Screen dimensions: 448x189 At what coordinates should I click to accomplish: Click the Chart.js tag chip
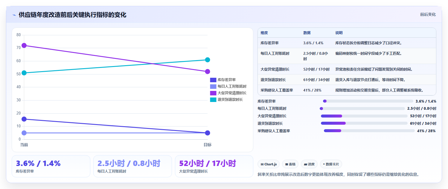[x=269, y=164]
